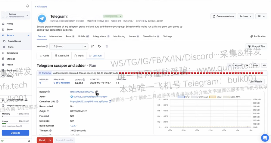Open the Run ID R48rZMCBv82YG3vSJ link
This screenshot has width=271, height=143.
(82, 92)
